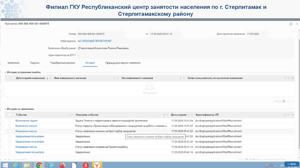Click the 'Номер' field 000 060 408 001-000075

pyautogui.click(x=101, y=34)
